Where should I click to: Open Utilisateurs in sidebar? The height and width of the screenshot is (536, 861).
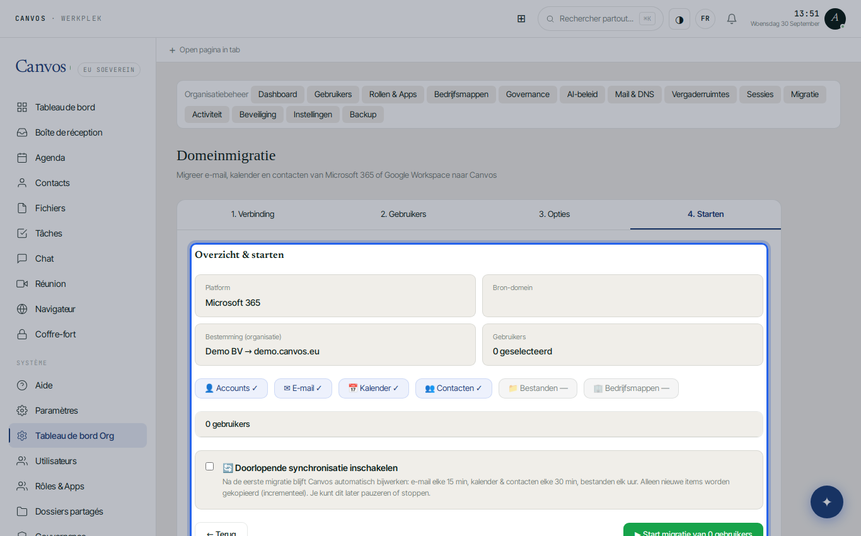click(78, 461)
